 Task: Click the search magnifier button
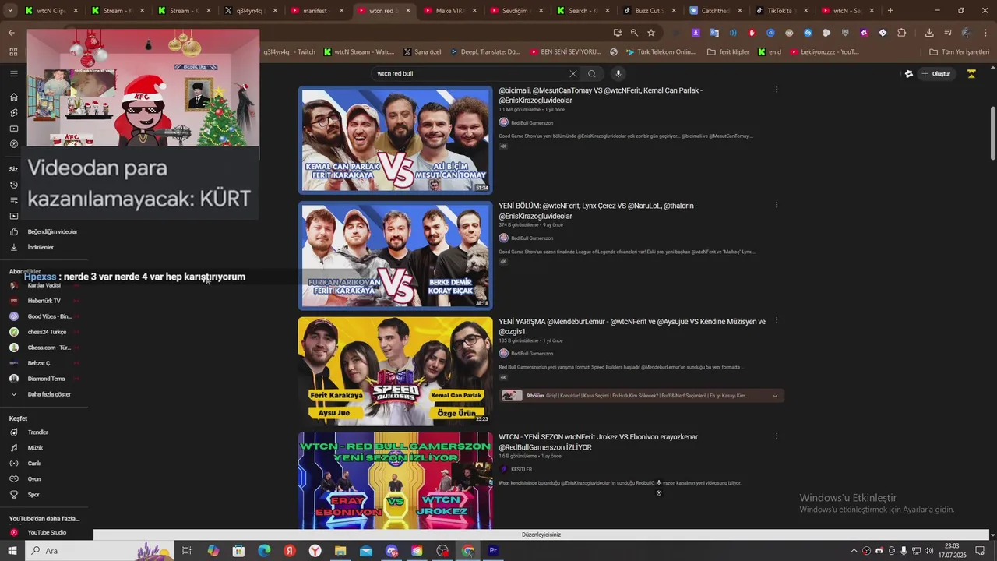click(592, 73)
